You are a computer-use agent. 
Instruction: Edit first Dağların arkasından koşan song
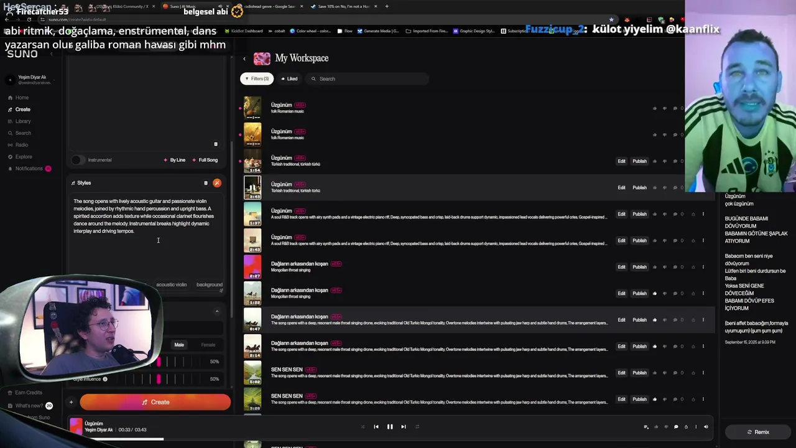tap(621, 267)
